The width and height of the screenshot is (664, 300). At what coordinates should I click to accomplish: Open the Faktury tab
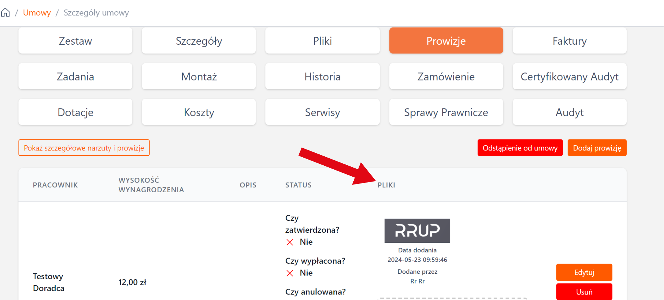point(569,41)
